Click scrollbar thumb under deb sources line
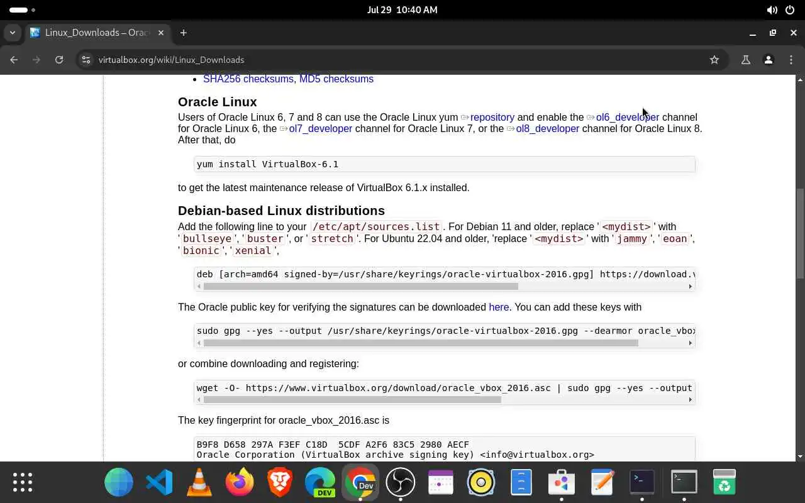 pyautogui.click(x=361, y=287)
